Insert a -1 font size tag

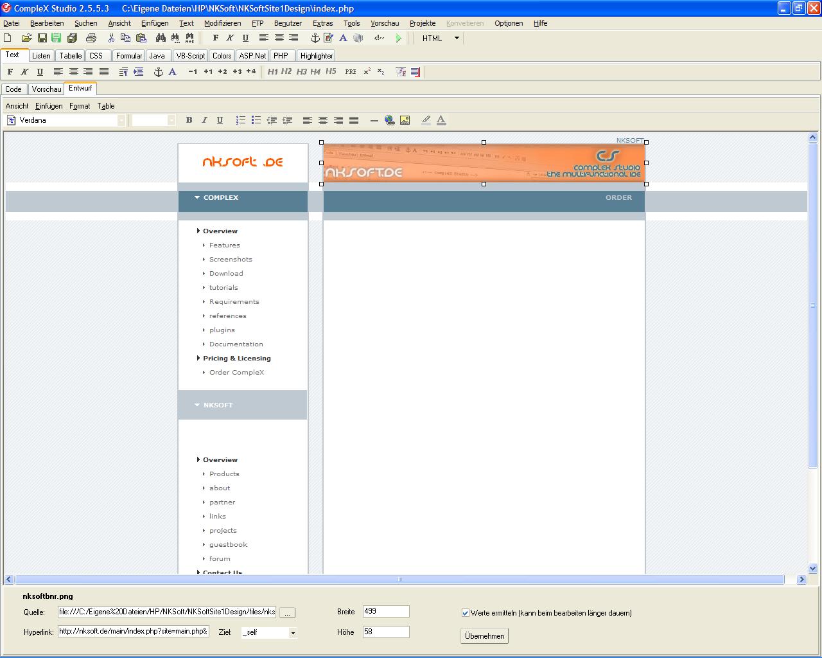tap(193, 72)
